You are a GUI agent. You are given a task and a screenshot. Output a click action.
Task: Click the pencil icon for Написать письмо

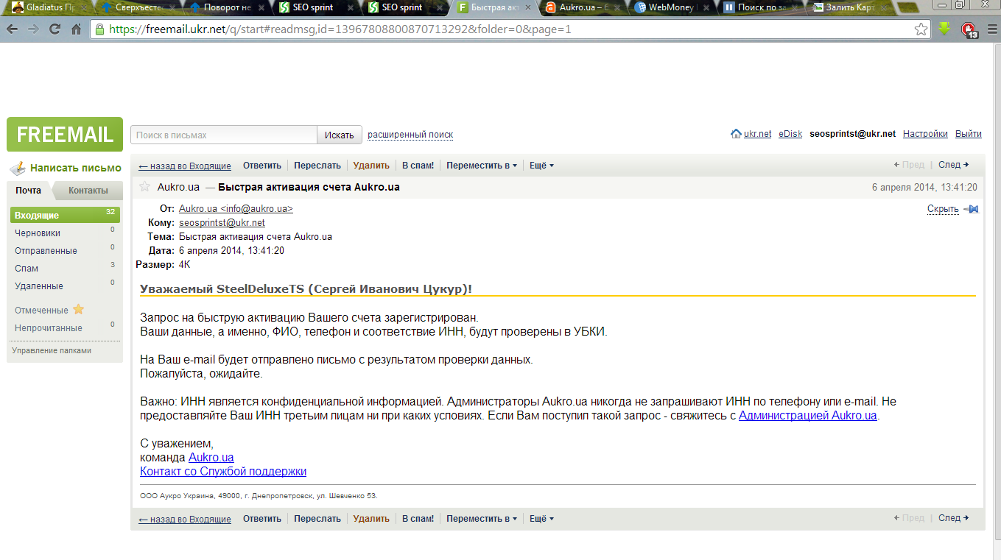tap(18, 168)
